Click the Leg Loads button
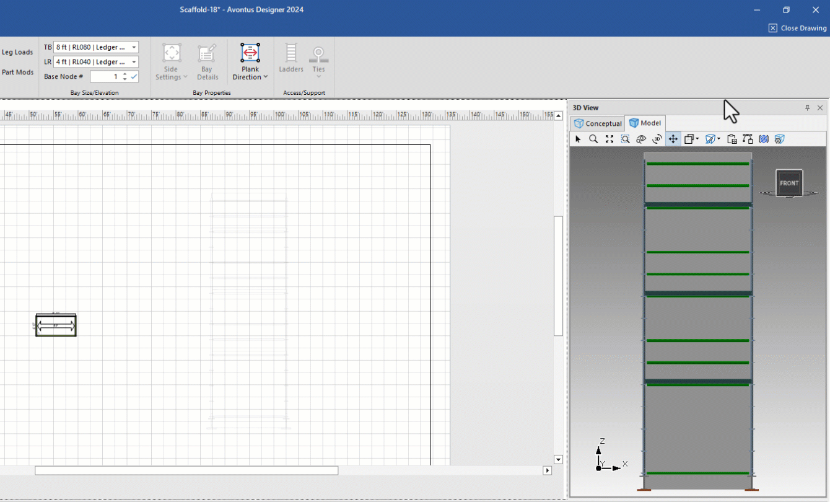 point(17,53)
